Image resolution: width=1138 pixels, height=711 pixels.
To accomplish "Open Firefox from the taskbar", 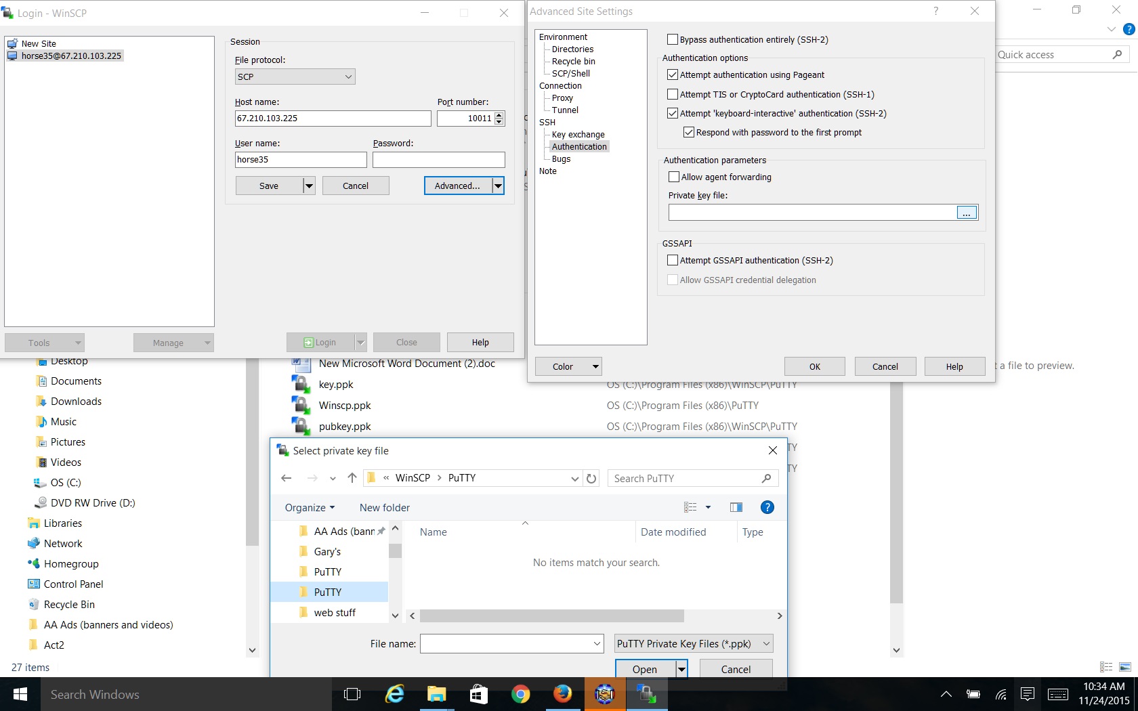I will [x=563, y=694].
